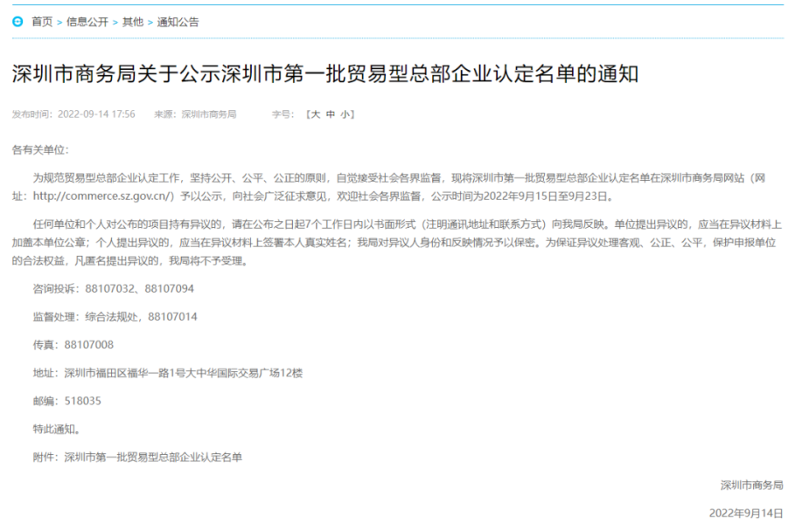Click the publish time 2022-09-14 17:56
Image resolution: width=795 pixels, height=524 pixels.
point(96,114)
